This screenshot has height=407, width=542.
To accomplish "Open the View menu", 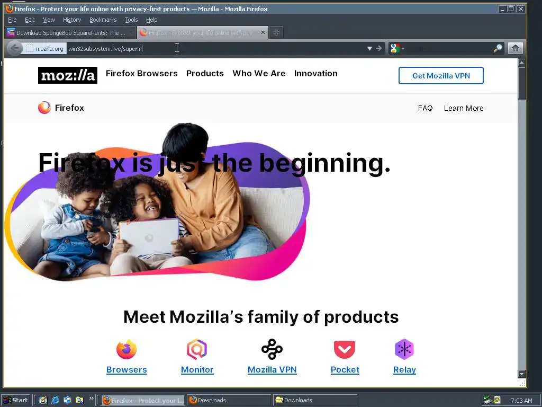I will [49, 20].
